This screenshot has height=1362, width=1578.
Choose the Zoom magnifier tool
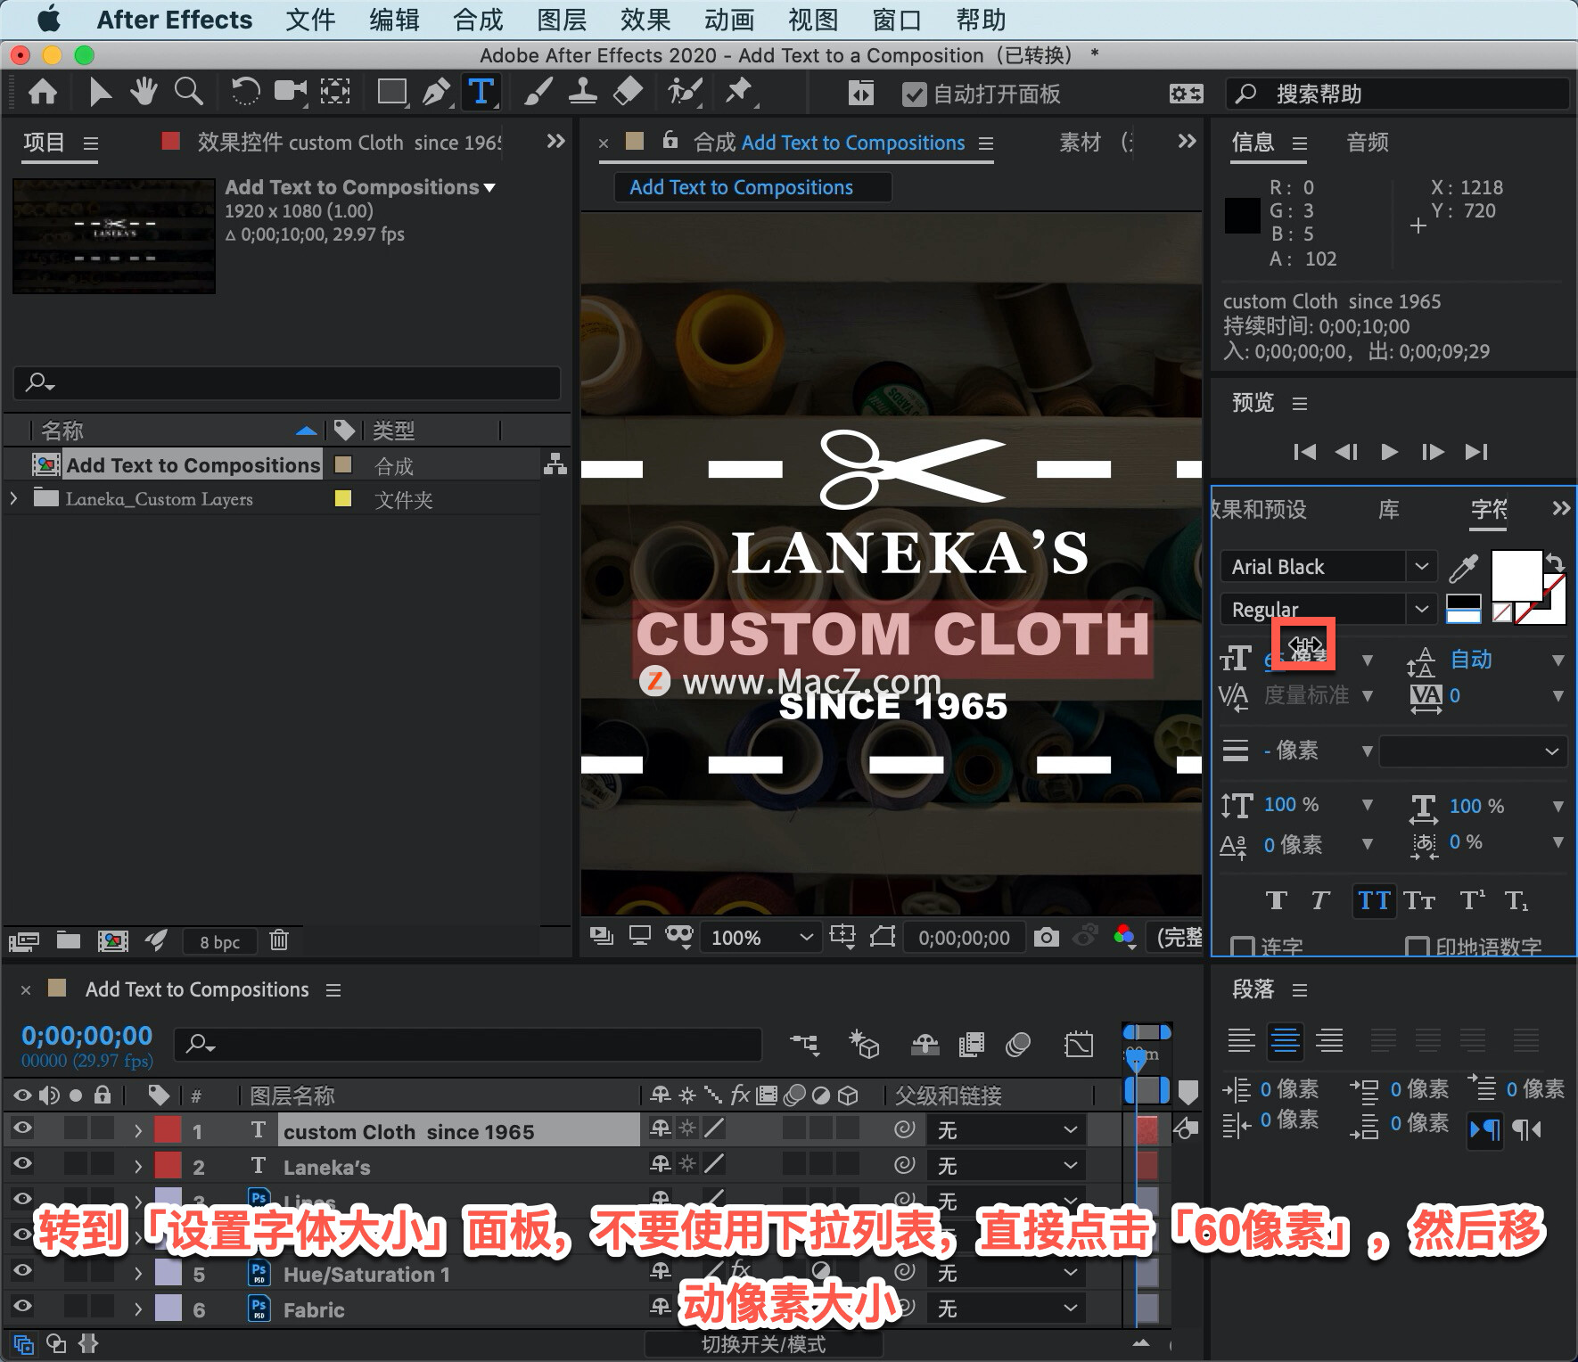coord(188,92)
